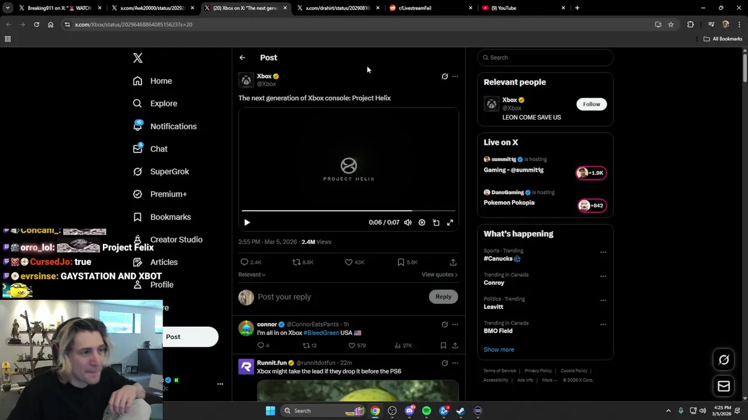Image resolution: width=748 pixels, height=420 pixels.
Task: Reload the page
Action: click(36, 24)
